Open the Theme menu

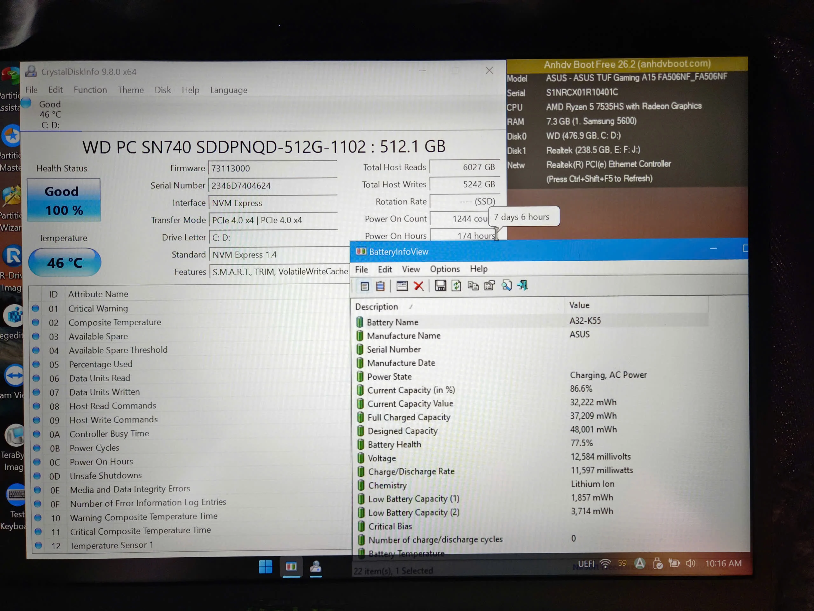coord(131,90)
